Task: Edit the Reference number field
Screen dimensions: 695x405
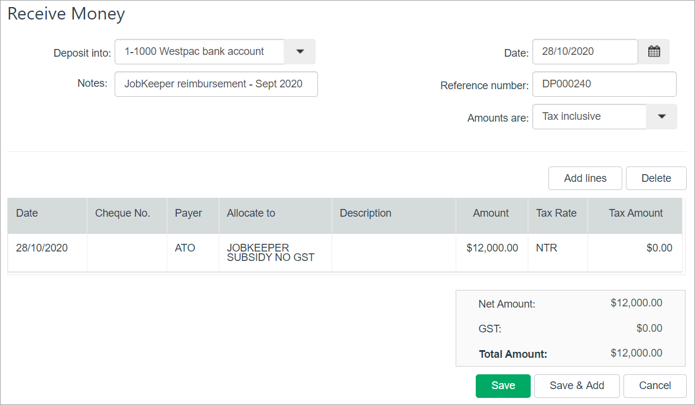Action: (603, 84)
